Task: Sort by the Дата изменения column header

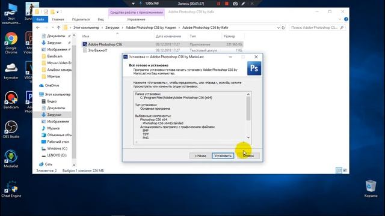Action: coord(168,36)
